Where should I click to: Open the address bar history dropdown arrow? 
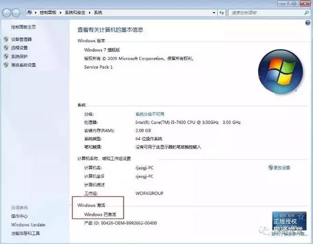coord(214,13)
